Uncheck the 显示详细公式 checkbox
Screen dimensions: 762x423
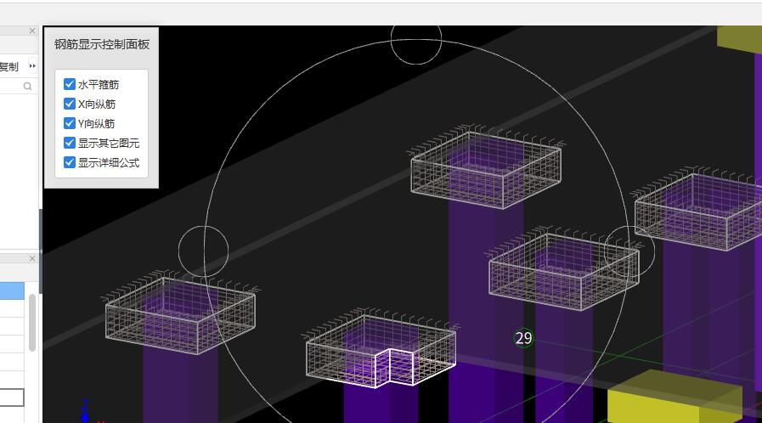click(x=70, y=162)
